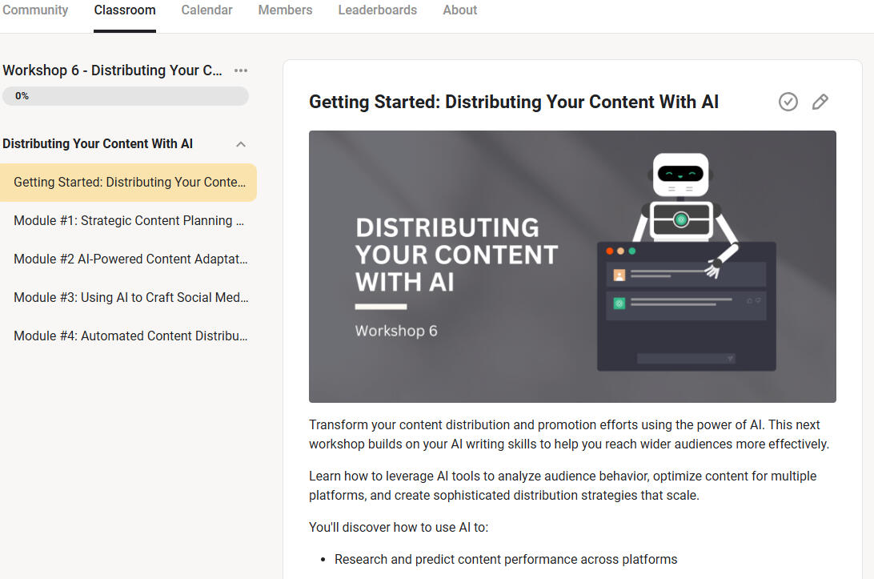Open Module #2 AI-Powered Content Adaptation
Viewport: 874px width, 579px height.
coord(130,259)
